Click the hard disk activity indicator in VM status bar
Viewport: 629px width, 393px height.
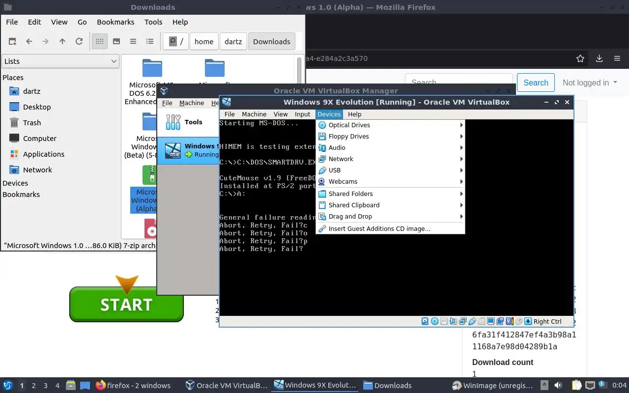[x=425, y=321]
